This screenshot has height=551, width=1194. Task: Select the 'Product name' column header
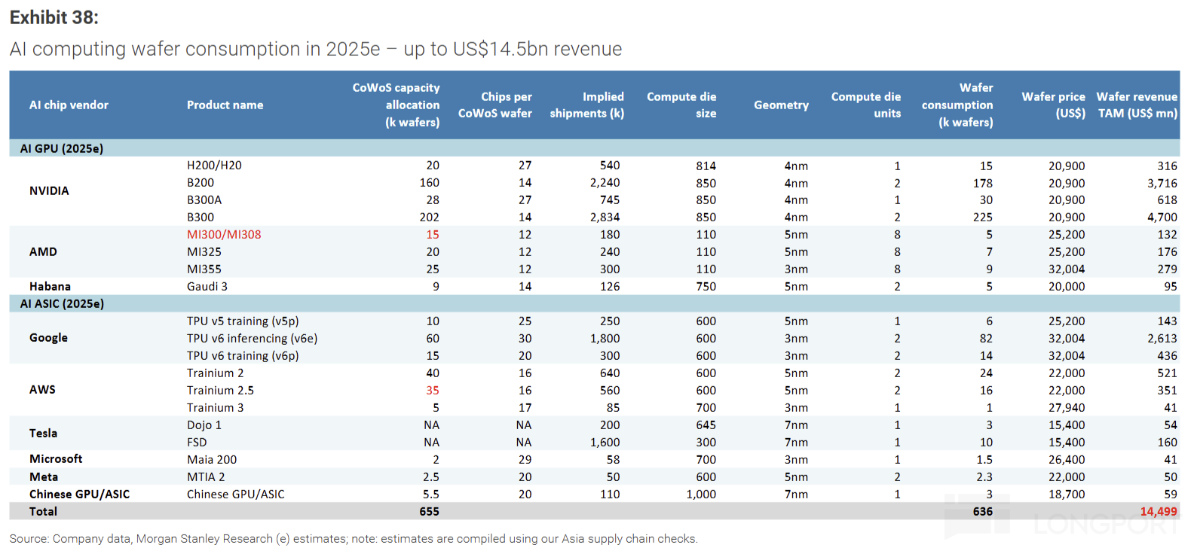225,105
